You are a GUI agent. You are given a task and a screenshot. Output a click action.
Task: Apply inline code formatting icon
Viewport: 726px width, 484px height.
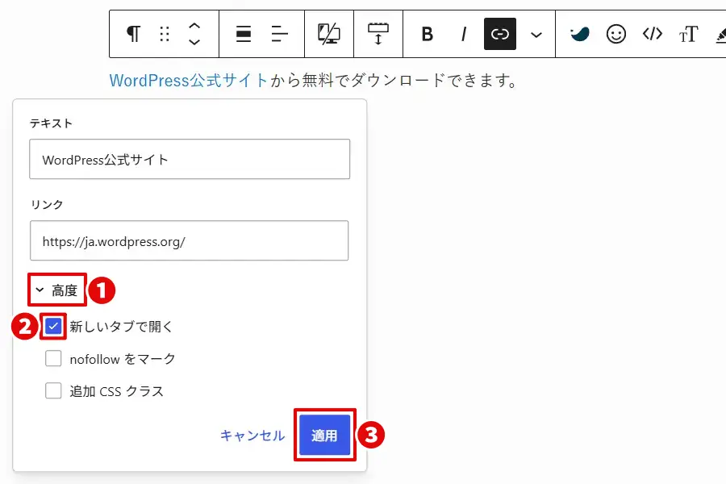(653, 34)
